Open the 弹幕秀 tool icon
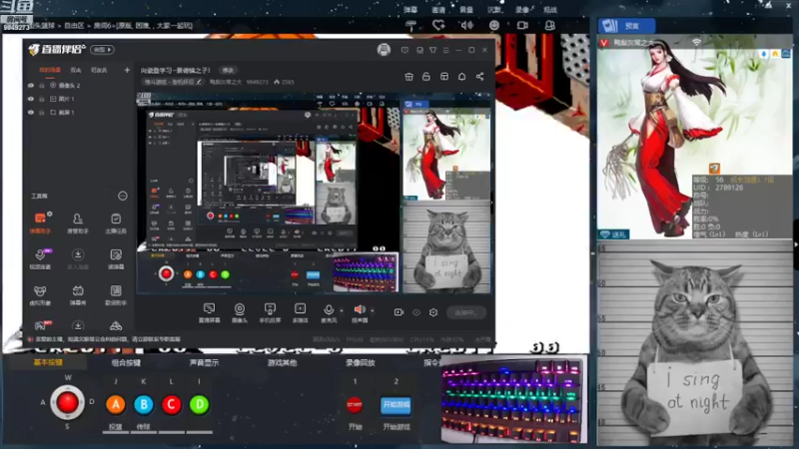This screenshot has width=799, height=449. pos(78,294)
